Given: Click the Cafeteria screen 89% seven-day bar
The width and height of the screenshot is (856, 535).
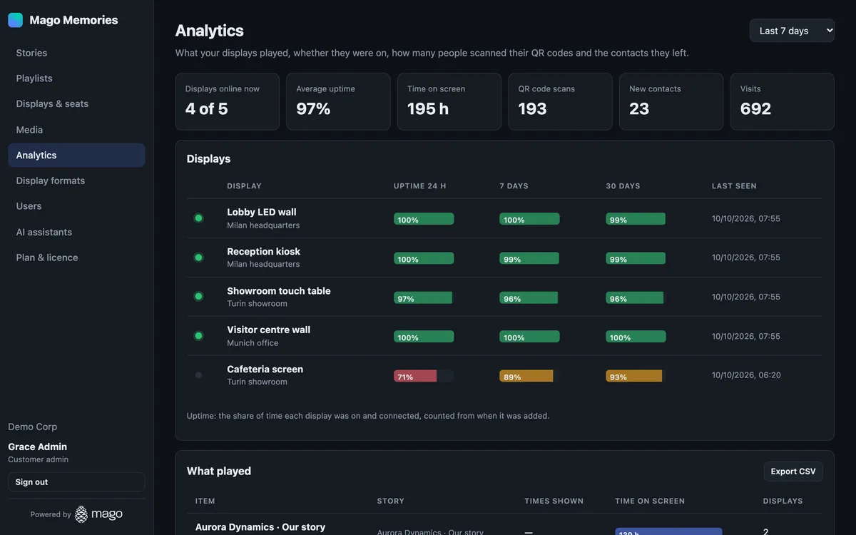Looking at the screenshot, I should click(529, 376).
